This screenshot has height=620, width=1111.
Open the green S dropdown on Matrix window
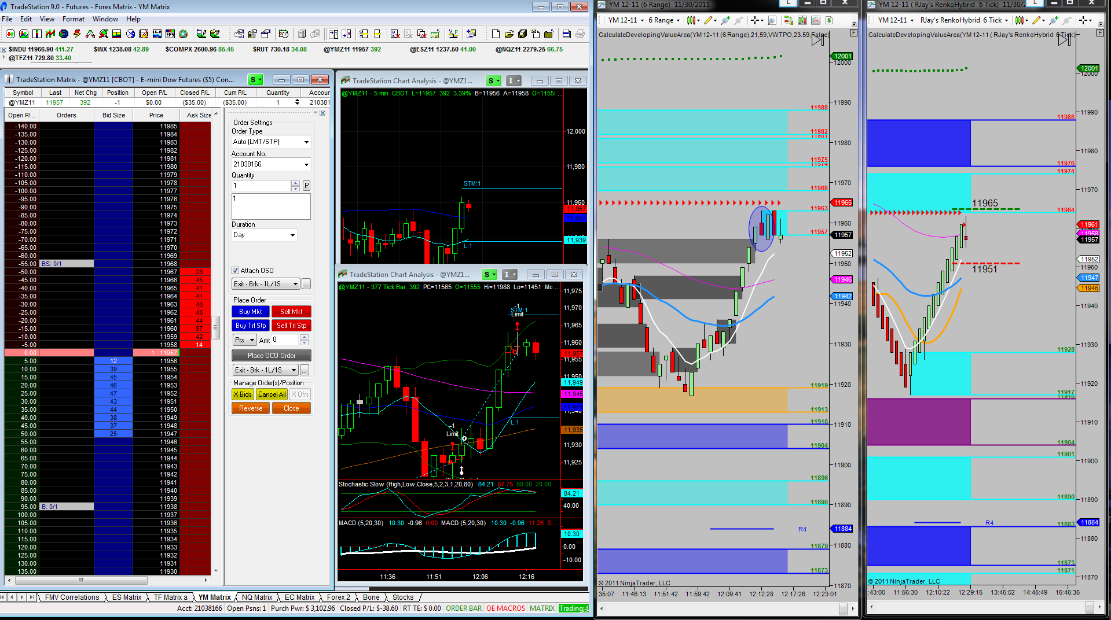(255, 80)
